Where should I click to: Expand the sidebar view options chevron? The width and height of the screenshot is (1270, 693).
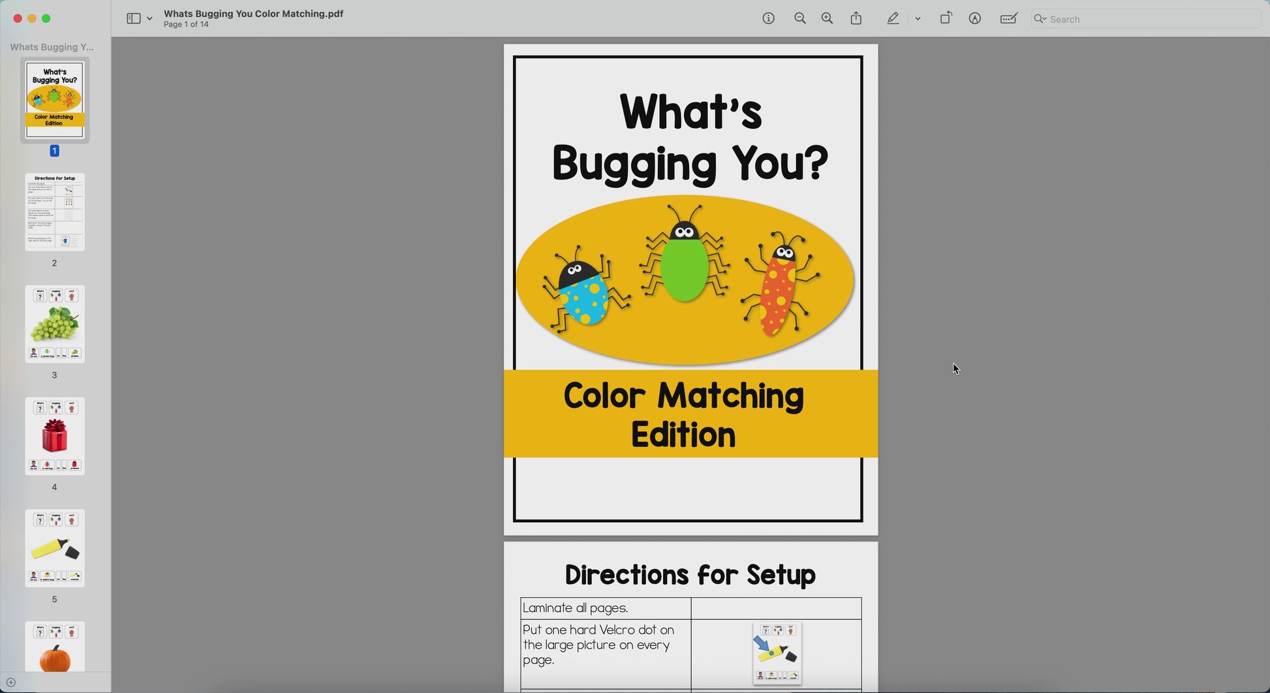click(x=149, y=19)
